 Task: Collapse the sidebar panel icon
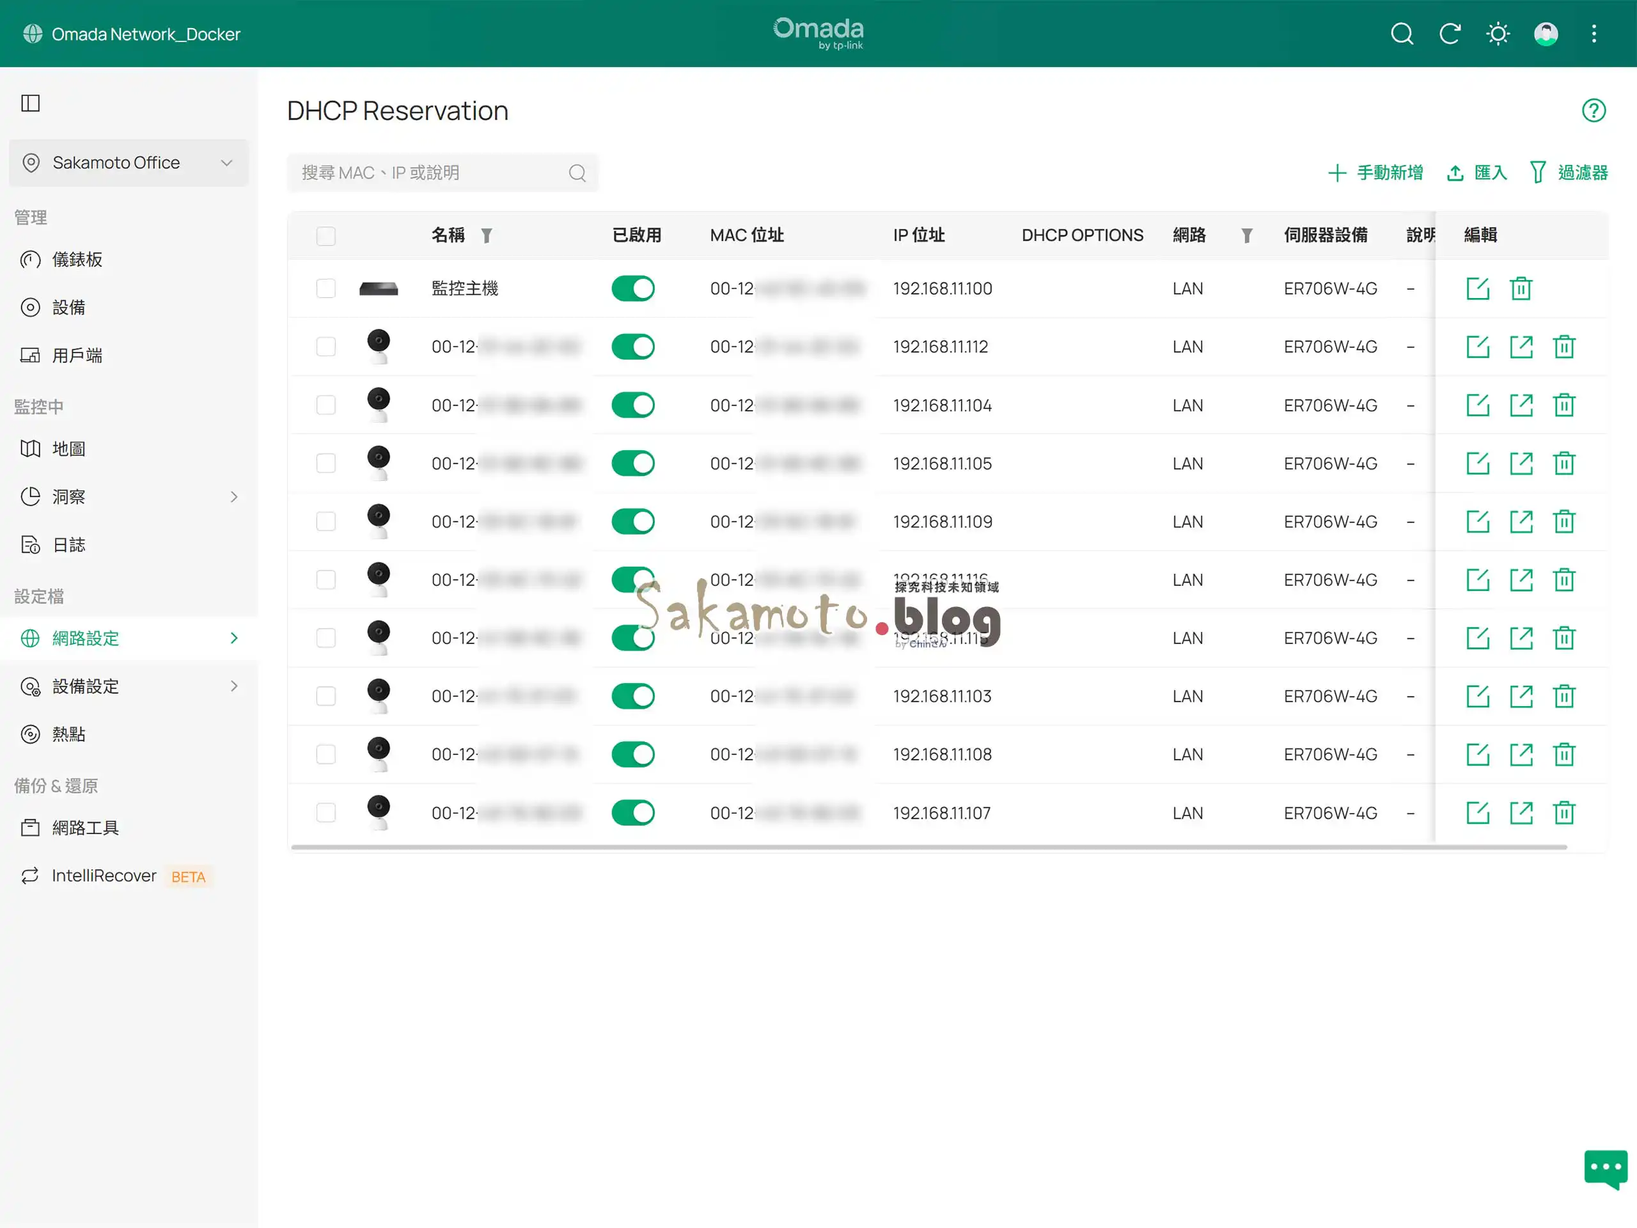click(x=30, y=103)
